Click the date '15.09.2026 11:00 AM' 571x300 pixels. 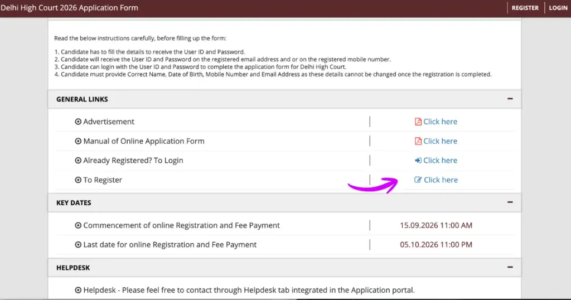(436, 225)
